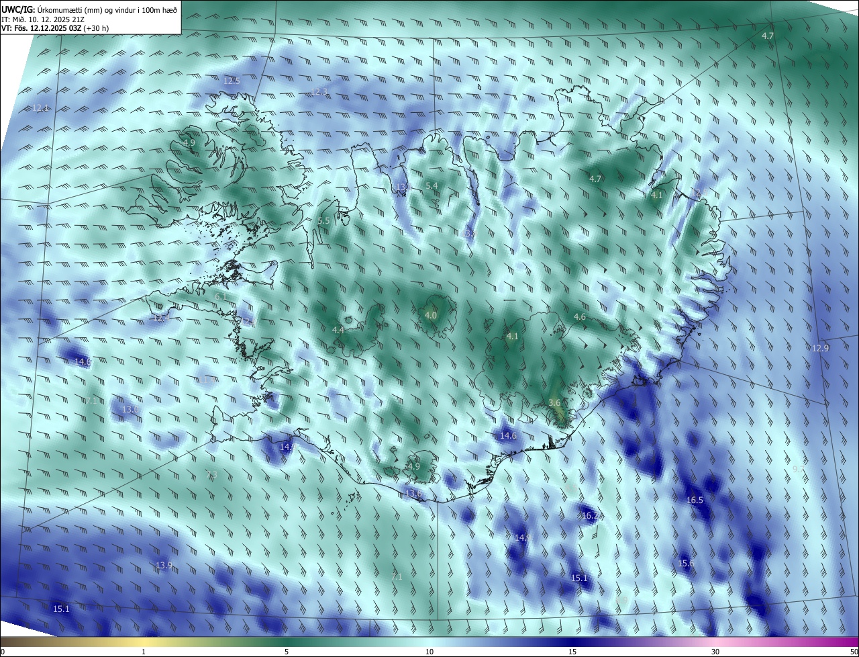Click the 1 tick on the color scale
This screenshot has width=859, height=657.
(x=144, y=652)
